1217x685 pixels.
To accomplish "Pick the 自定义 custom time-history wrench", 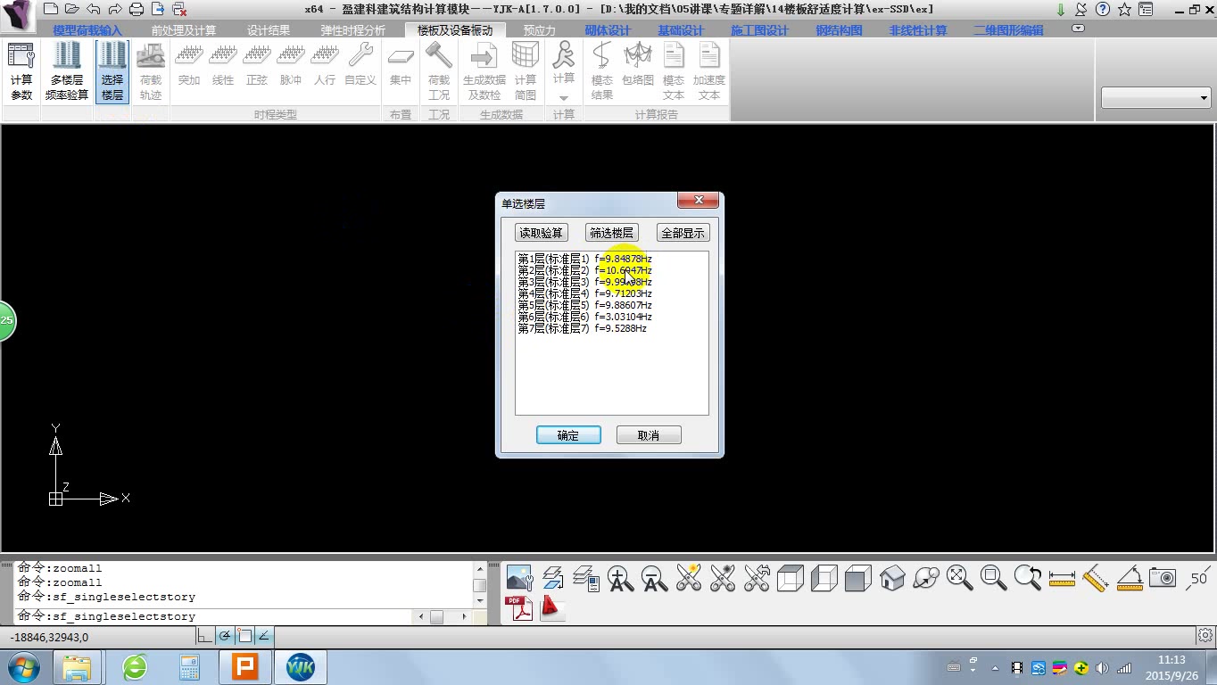I will click(x=360, y=64).
